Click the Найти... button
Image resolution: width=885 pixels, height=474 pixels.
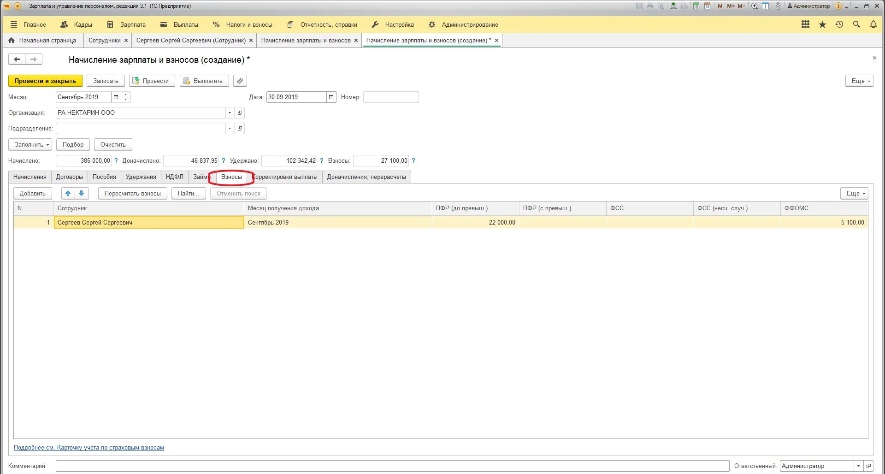(189, 193)
